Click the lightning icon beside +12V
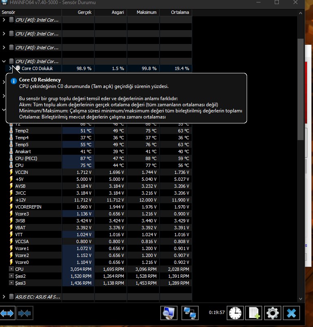This screenshot has height=327, width=313. [x=11, y=200]
